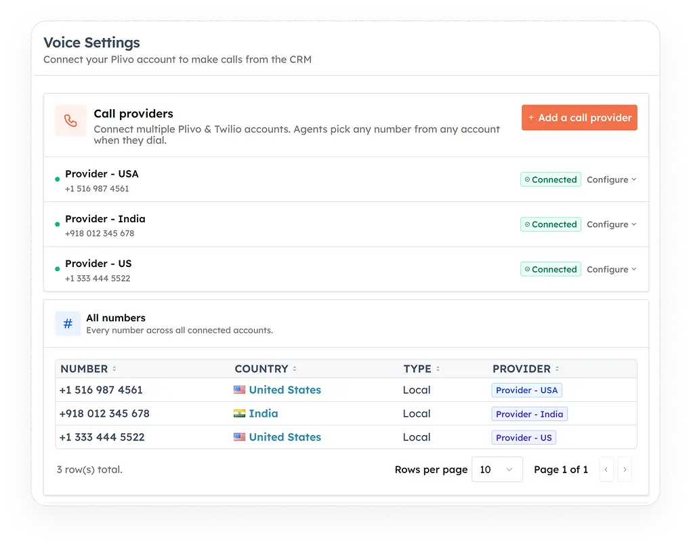Expand Configure menu for Provider - India
The width and height of the screenshot is (691, 547).
(x=612, y=224)
